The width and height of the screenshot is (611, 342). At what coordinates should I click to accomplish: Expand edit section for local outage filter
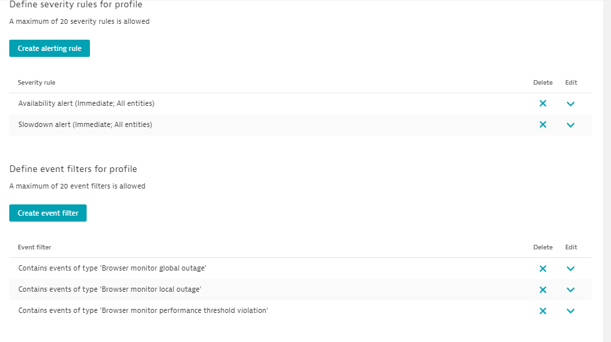pos(571,290)
